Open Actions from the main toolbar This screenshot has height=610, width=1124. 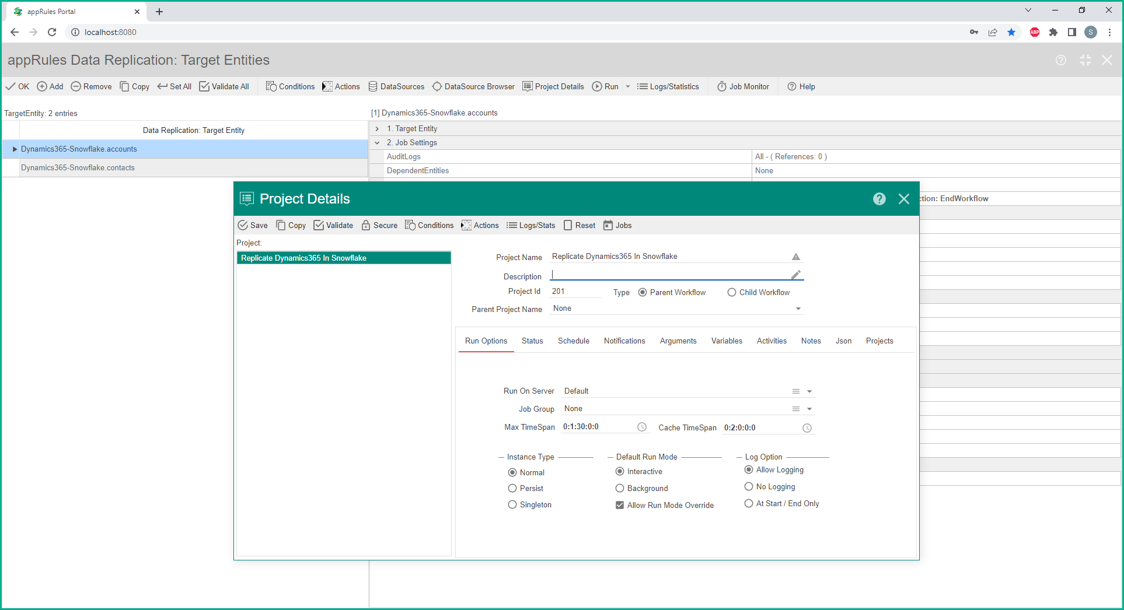click(x=341, y=86)
